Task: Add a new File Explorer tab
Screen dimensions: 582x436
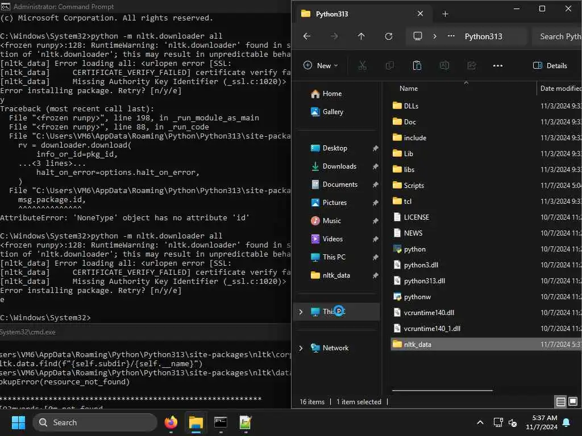Action: (446, 14)
